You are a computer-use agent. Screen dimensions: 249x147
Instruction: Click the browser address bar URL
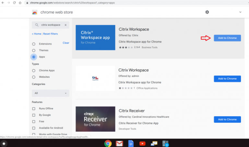click(72, 3)
